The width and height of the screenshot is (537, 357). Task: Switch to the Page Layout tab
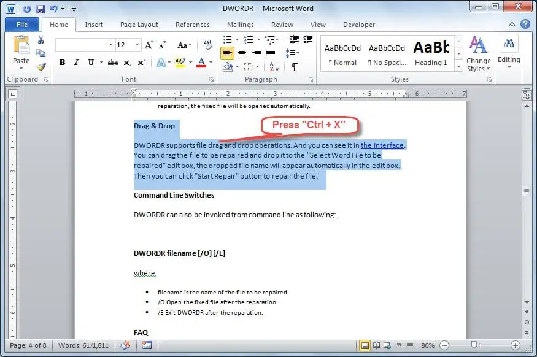139,25
